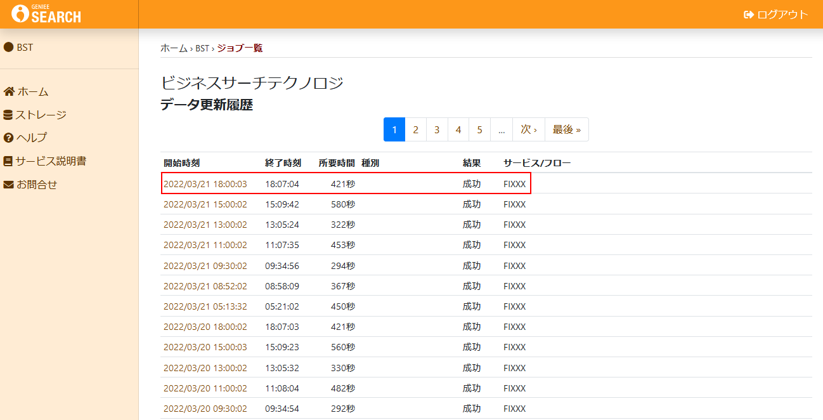Click the 所要時間 column header

(x=337, y=163)
